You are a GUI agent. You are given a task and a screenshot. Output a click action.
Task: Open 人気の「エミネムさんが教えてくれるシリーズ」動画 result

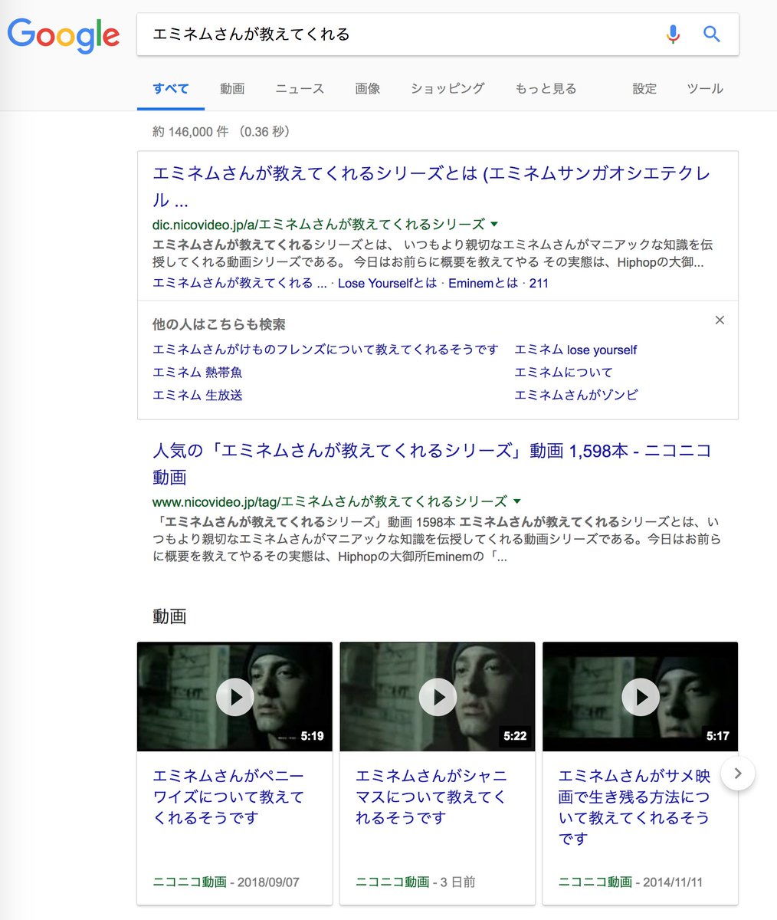click(x=432, y=463)
